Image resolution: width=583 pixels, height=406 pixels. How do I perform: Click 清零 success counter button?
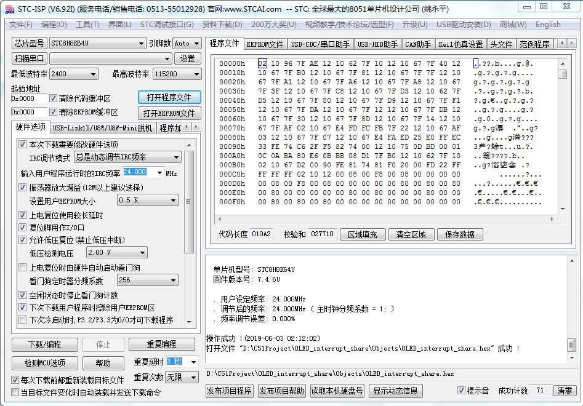565,391
